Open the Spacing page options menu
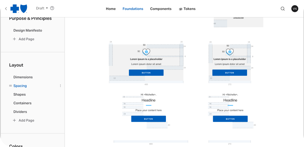The height and width of the screenshot is (147, 304). click(x=60, y=86)
